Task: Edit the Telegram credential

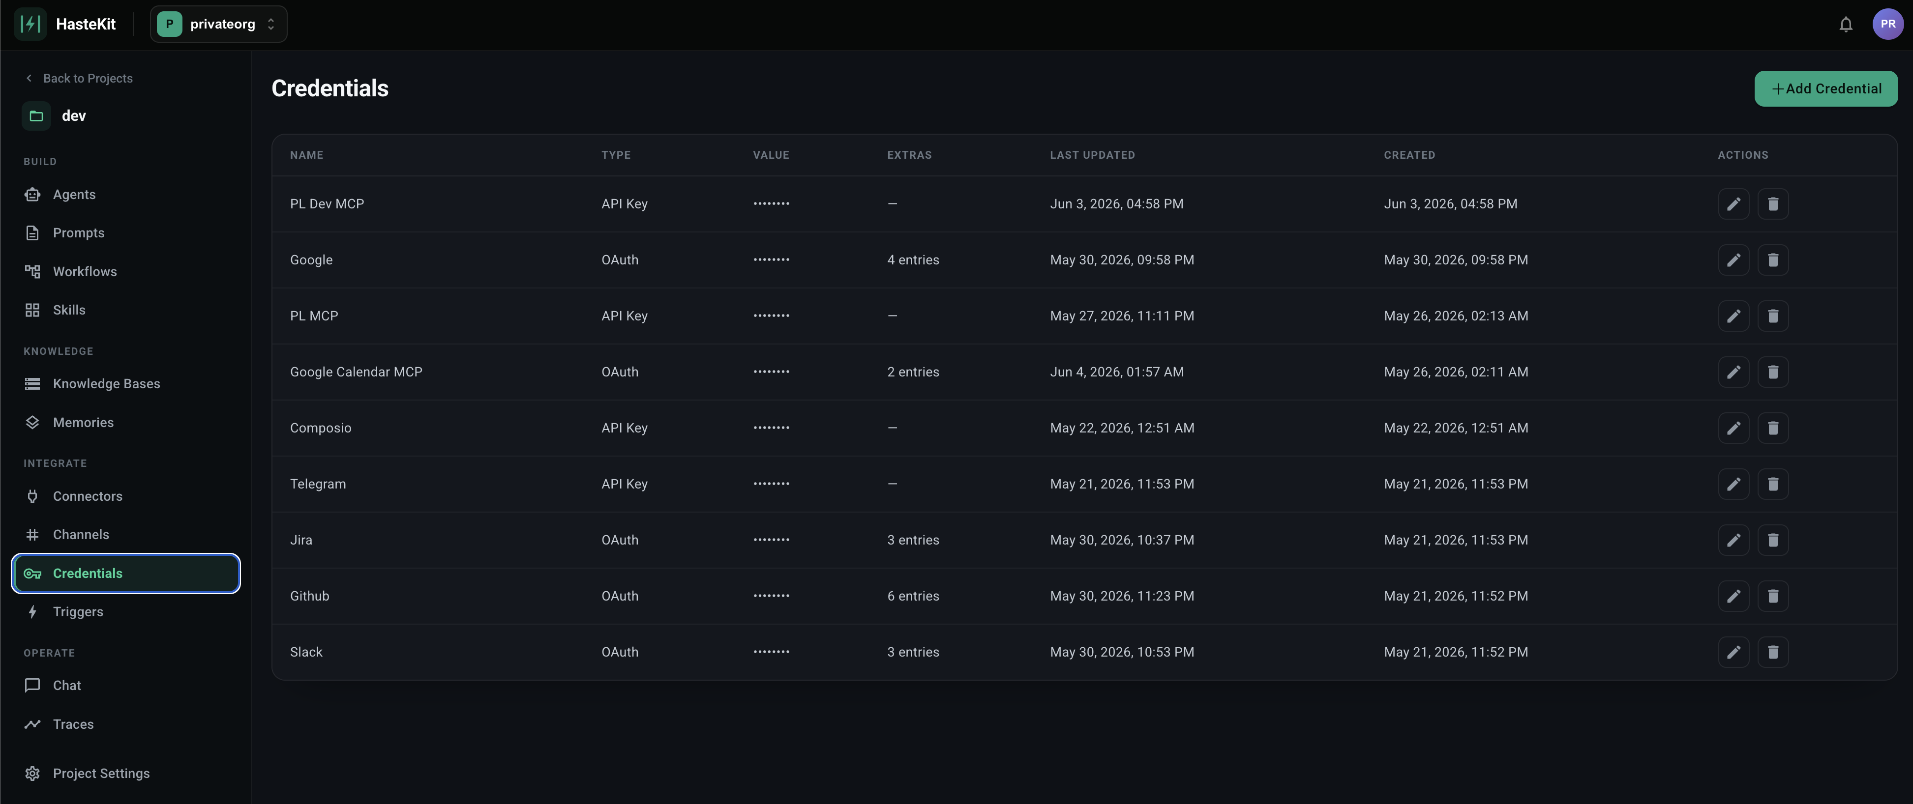Action: pos(1734,484)
